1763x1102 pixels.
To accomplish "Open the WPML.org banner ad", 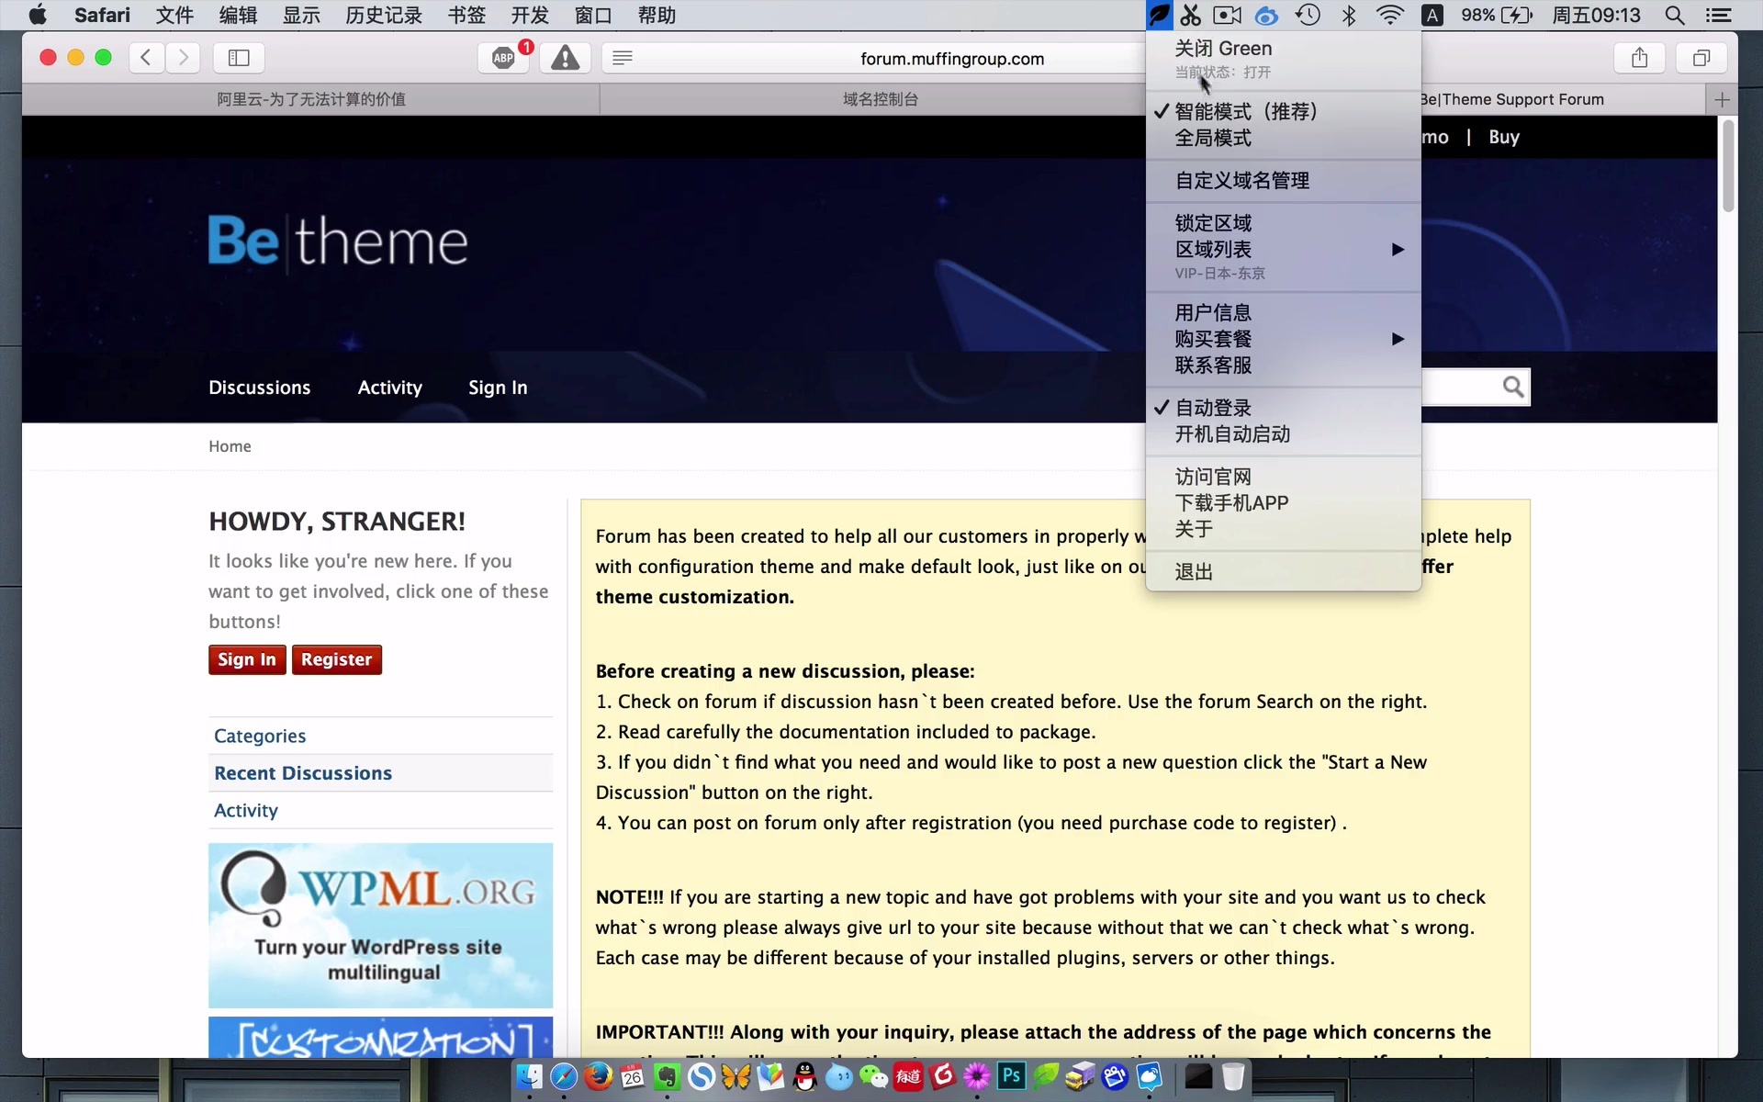I will pyautogui.click(x=380, y=925).
